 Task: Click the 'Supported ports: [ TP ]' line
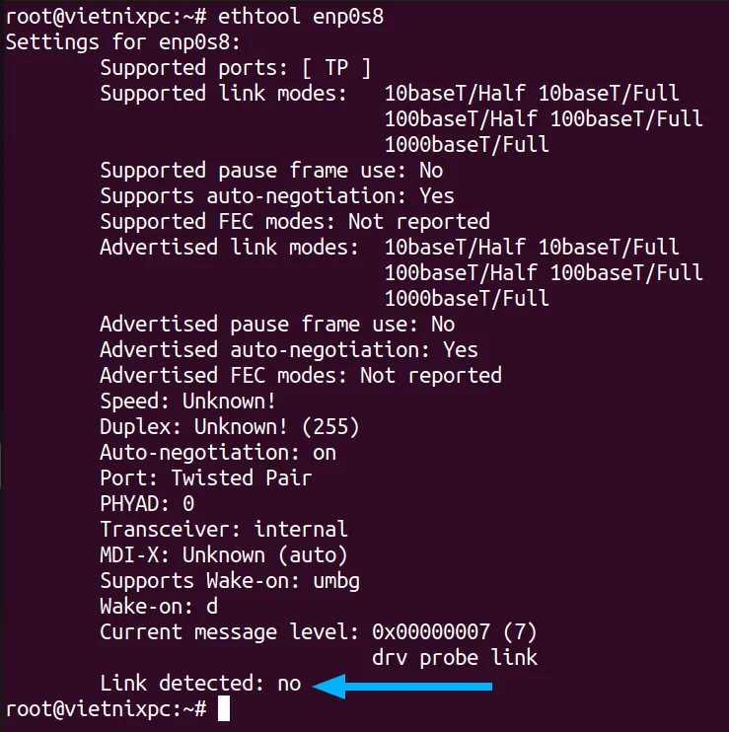(236, 69)
